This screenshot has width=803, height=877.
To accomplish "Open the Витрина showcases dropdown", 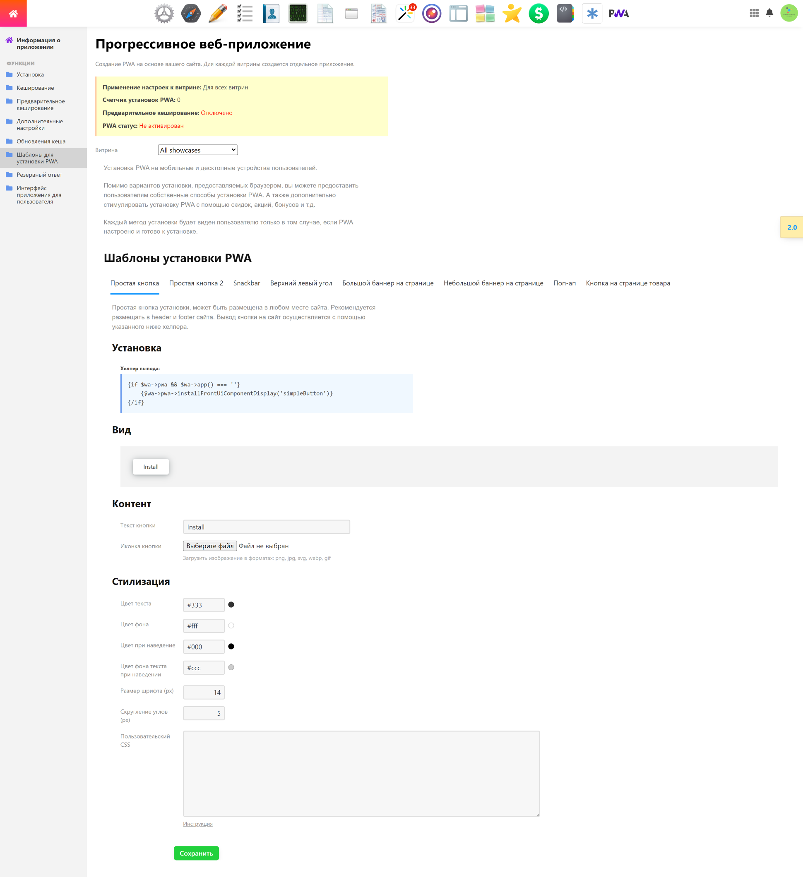I will [x=198, y=150].
